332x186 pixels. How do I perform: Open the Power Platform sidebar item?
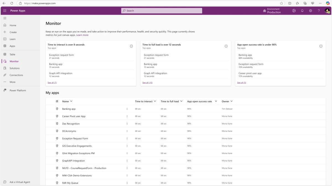pos(17,90)
